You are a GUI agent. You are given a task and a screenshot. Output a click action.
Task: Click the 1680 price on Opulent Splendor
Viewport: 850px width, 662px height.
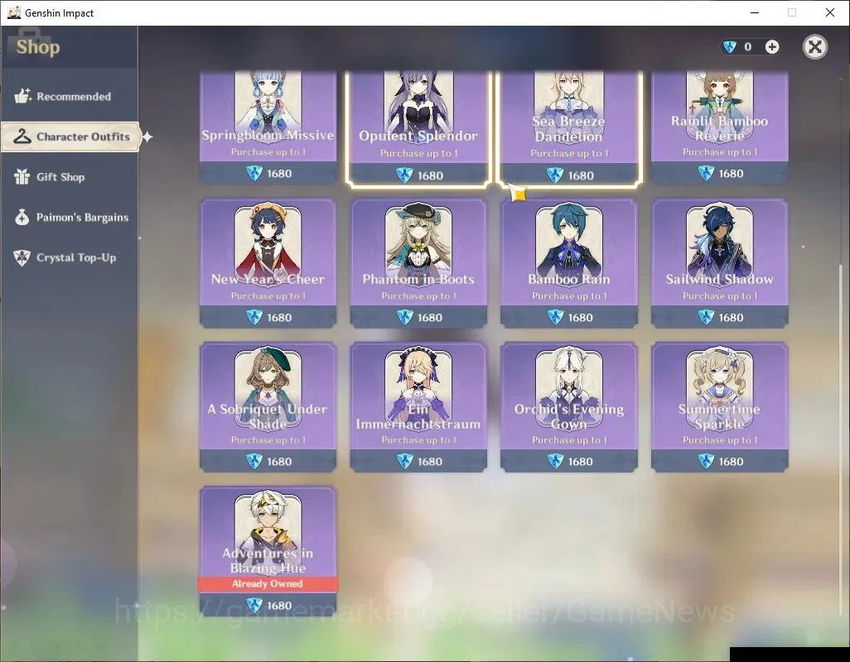point(430,176)
